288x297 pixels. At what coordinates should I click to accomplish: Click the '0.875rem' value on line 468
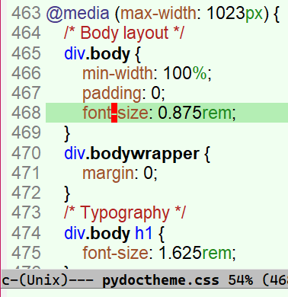(x=195, y=113)
